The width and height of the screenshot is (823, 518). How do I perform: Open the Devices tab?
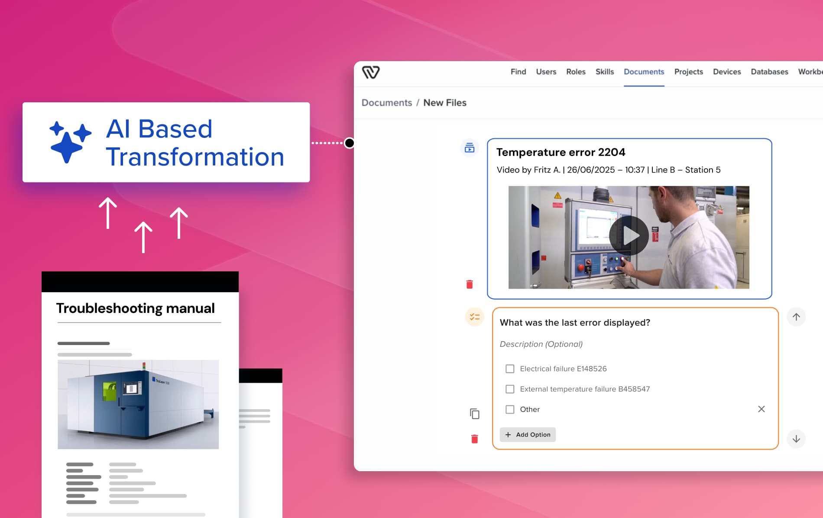pos(726,72)
